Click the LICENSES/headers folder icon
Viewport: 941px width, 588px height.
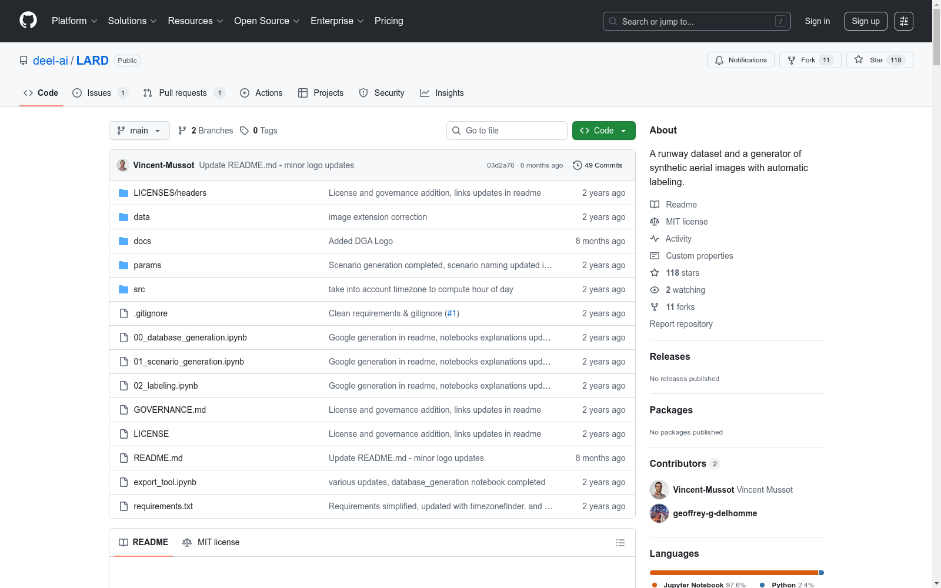[x=124, y=193]
